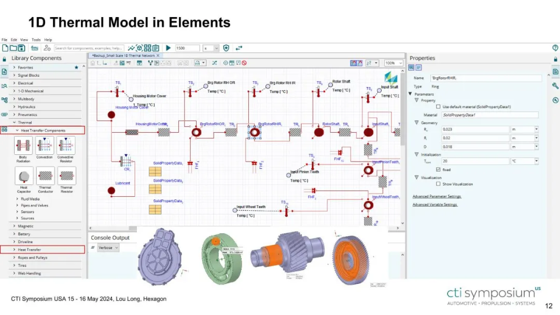Expand the Battery category

[15, 234]
